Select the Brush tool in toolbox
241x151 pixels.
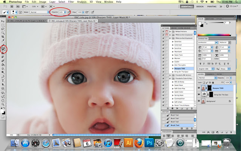pyautogui.click(x=3, y=49)
